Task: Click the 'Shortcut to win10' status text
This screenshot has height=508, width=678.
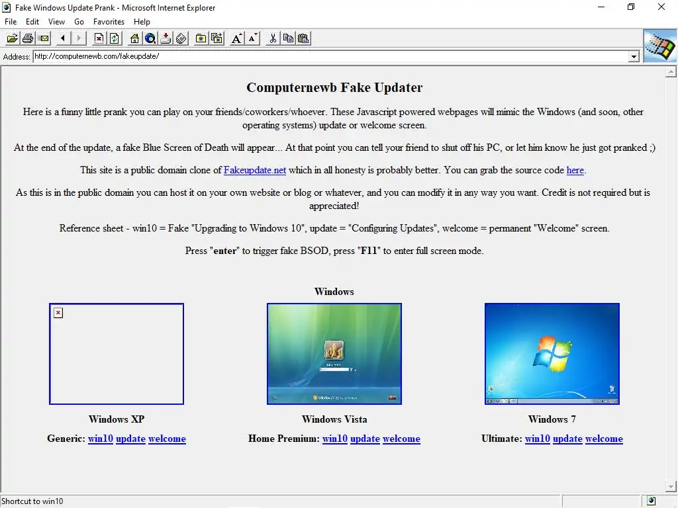Action: tap(32, 501)
